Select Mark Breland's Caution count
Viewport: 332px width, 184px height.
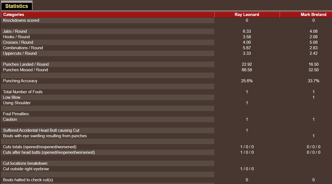click(314, 119)
